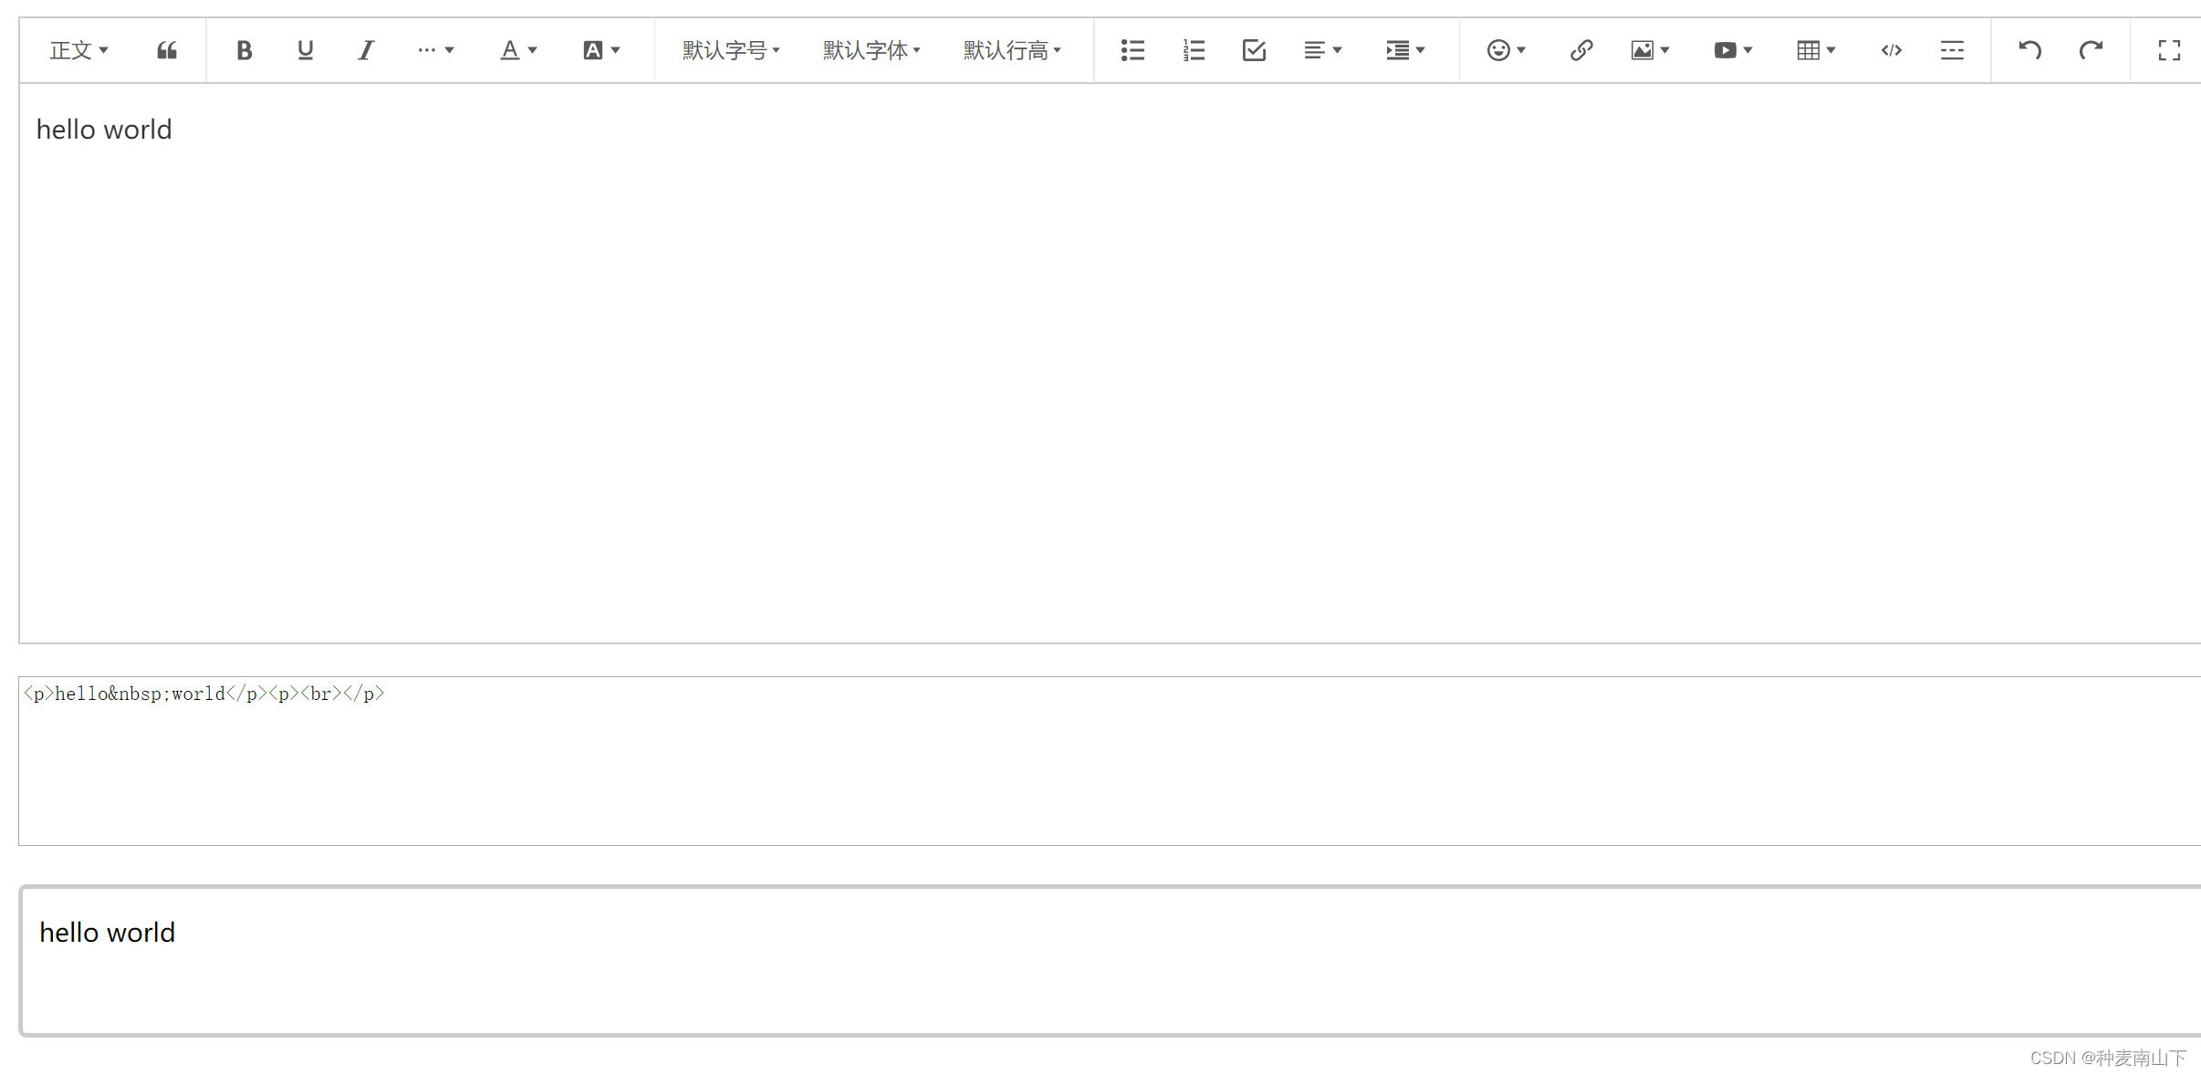Insert a horizontal divider line
This screenshot has height=1075, width=2201.
coord(1952,50)
